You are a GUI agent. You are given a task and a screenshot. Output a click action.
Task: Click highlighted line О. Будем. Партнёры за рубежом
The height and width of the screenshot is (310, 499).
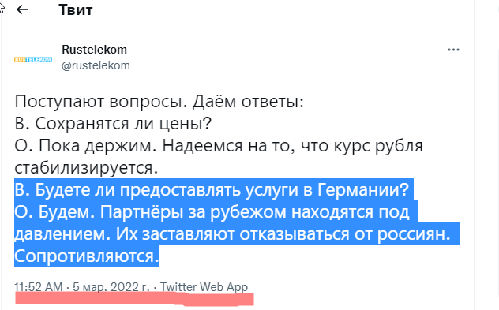(212, 212)
